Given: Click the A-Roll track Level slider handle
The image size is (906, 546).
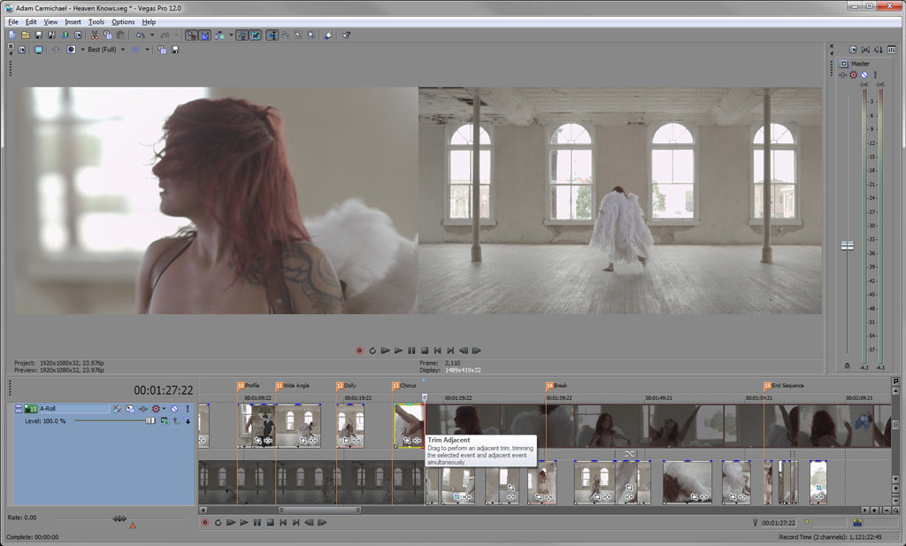Looking at the screenshot, I should (150, 420).
